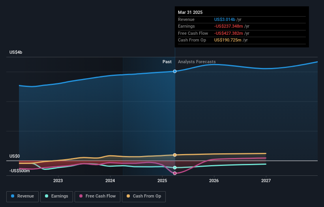Click the US$0 y-axis label
The width and height of the screenshot is (324, 207).
(x=15, y=156)
